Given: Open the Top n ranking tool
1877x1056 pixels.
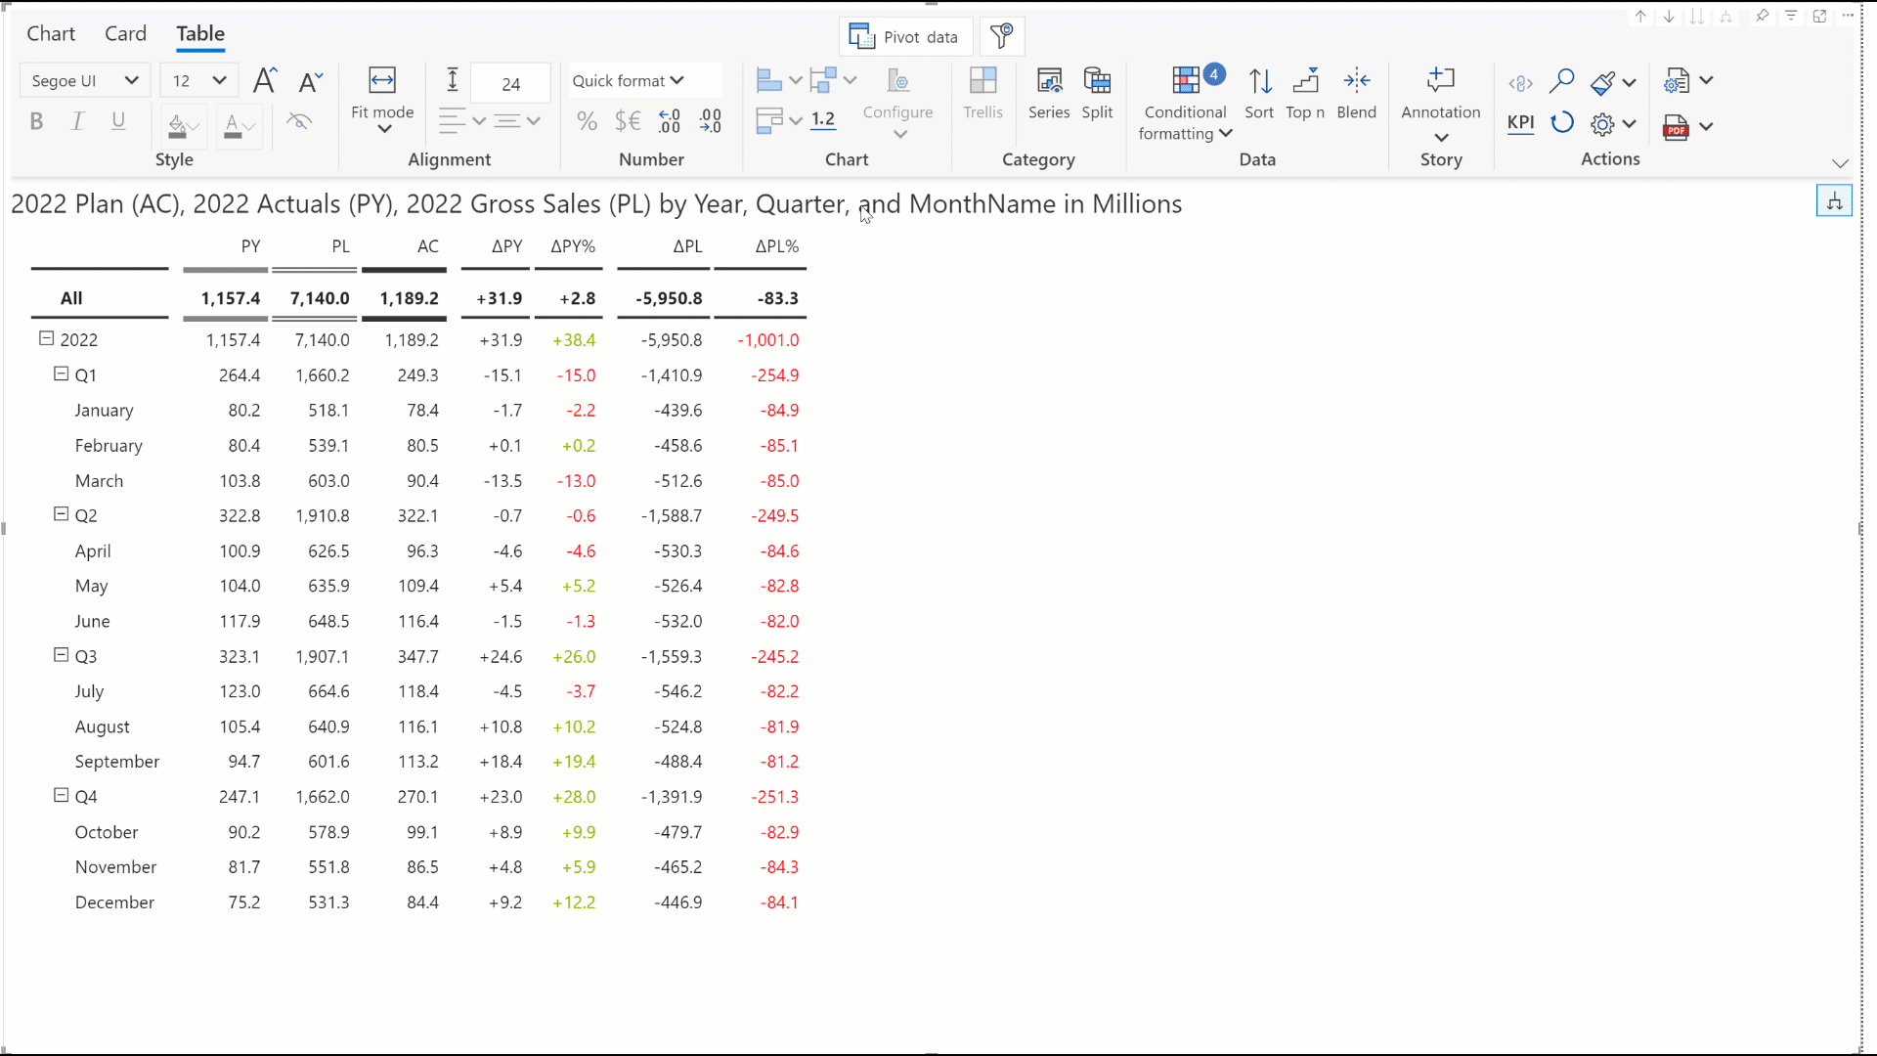Looking at the screenshot, I should 1305,82.
